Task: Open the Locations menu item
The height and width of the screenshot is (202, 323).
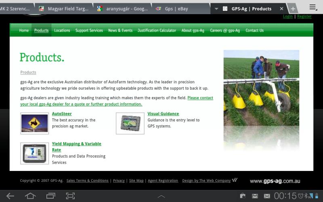Action: [62, 30]
